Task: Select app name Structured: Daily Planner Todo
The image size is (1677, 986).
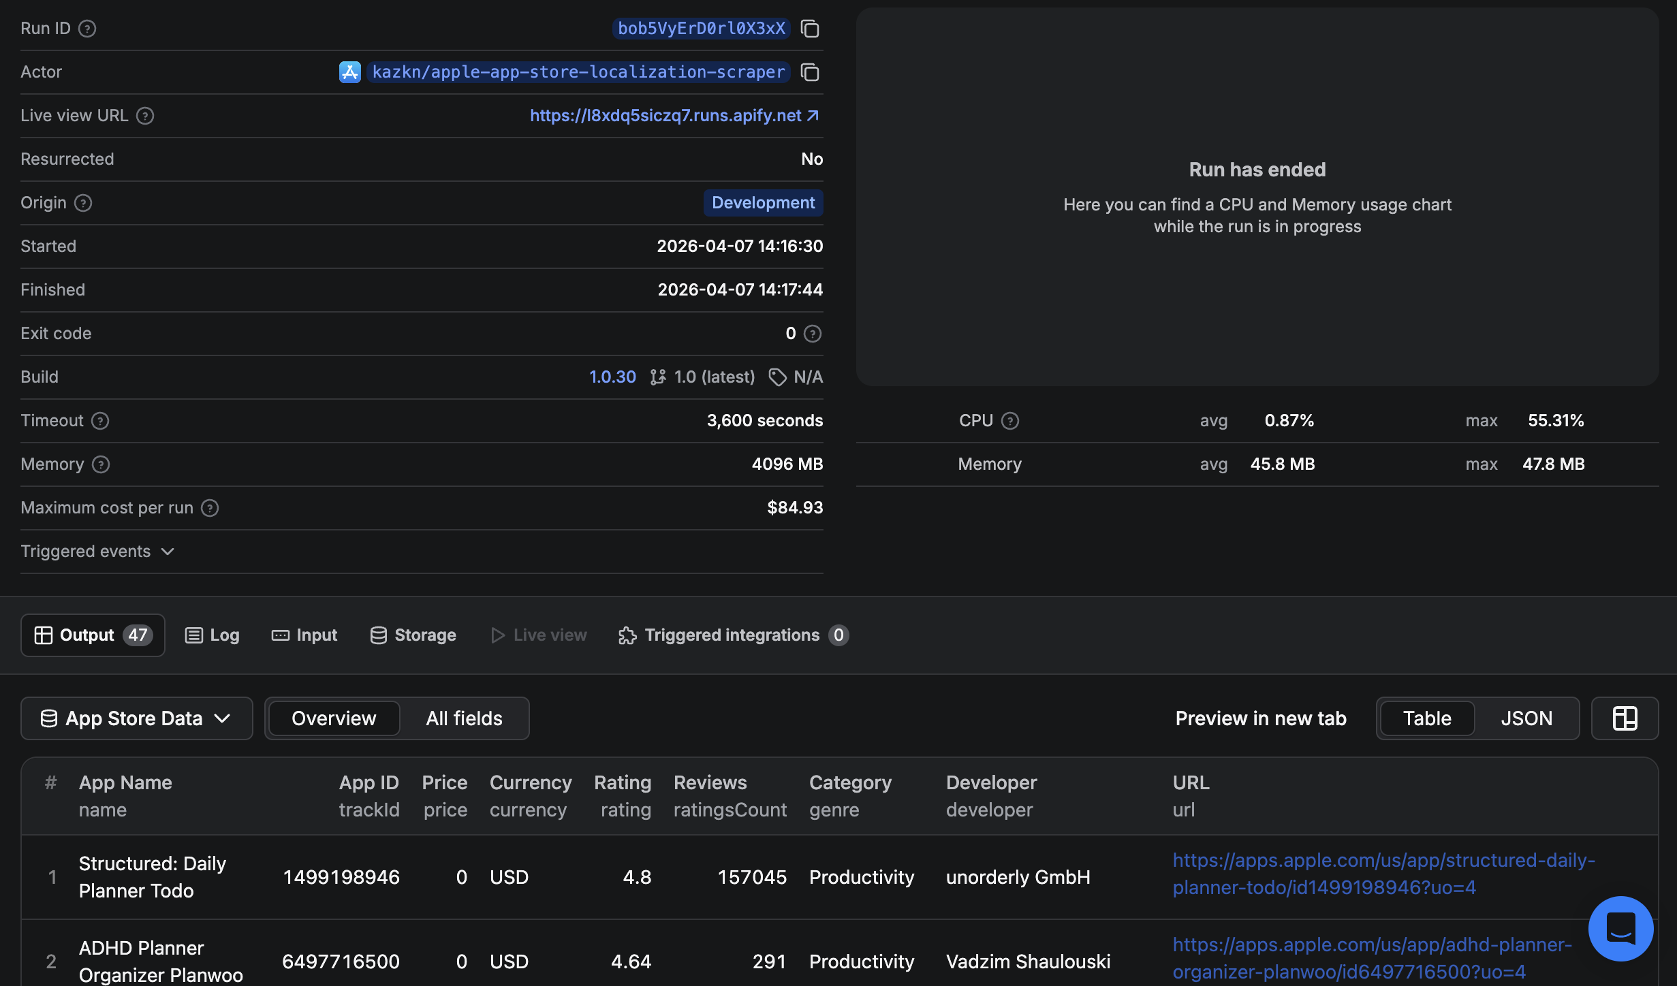Action: click(153, 877)
